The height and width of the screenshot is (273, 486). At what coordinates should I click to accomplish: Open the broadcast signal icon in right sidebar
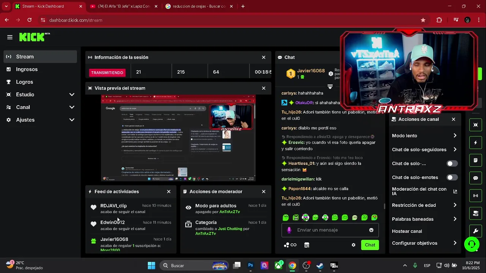click(475, 196)
